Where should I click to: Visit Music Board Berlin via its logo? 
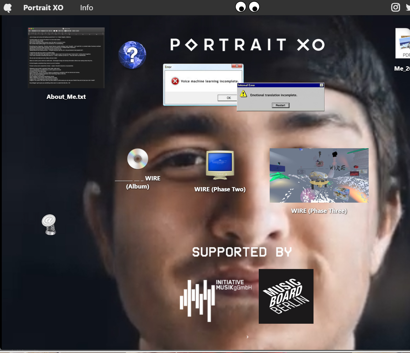click(x=286, y=296)
